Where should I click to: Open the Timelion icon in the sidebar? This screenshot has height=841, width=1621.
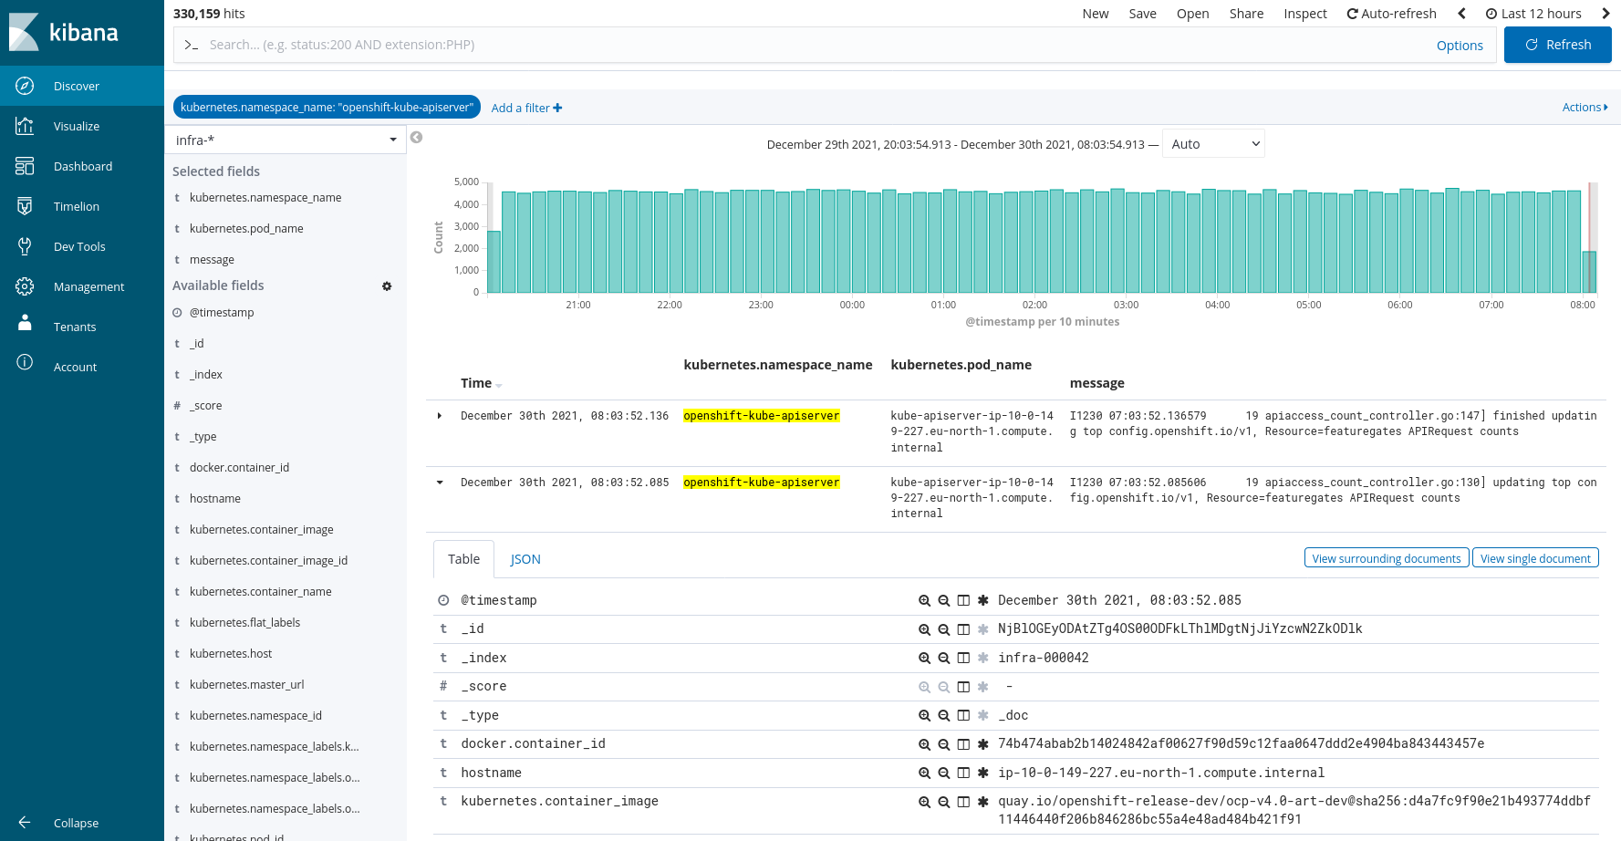coord(25,206)
